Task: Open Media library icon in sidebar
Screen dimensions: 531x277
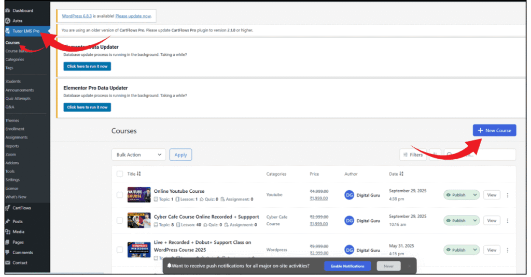Action: coord(7,232)
